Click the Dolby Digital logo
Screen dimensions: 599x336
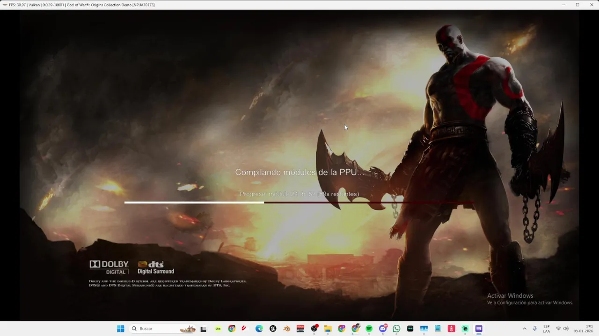[x=109, y=267]
